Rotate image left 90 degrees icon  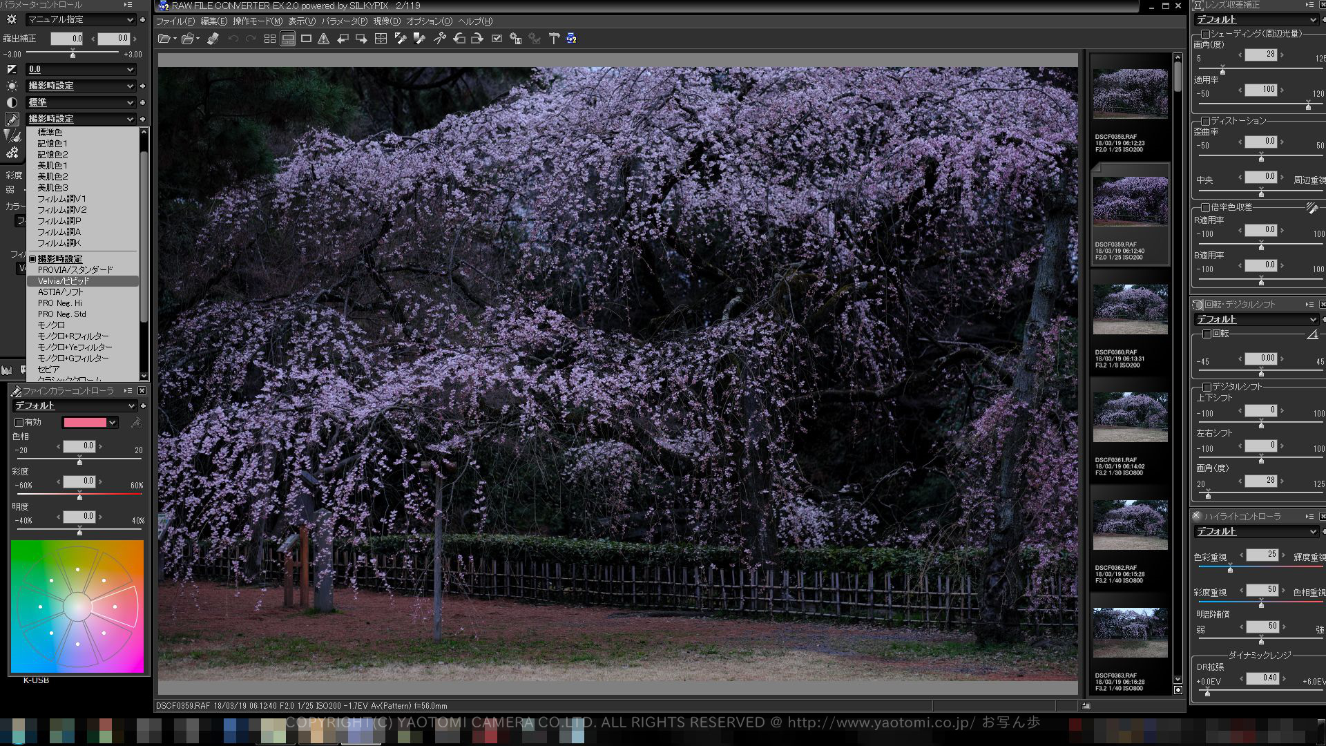[459, 39]
